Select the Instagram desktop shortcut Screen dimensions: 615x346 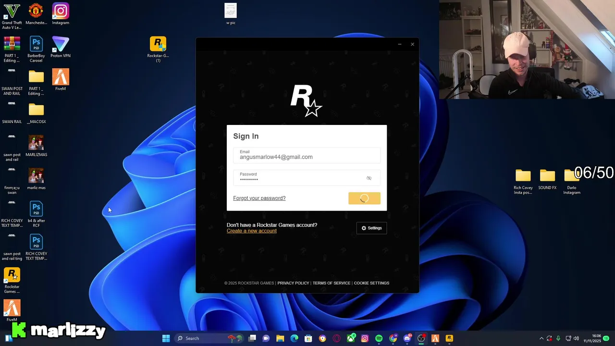click(x=61, y=14)
